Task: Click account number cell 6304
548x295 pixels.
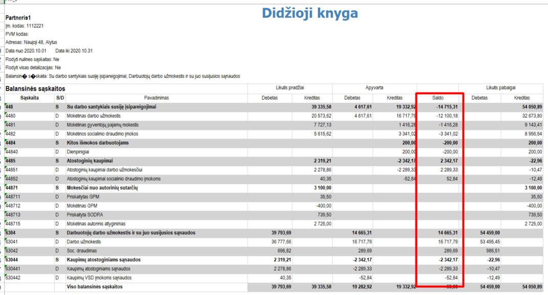Action: click(12, 233)
